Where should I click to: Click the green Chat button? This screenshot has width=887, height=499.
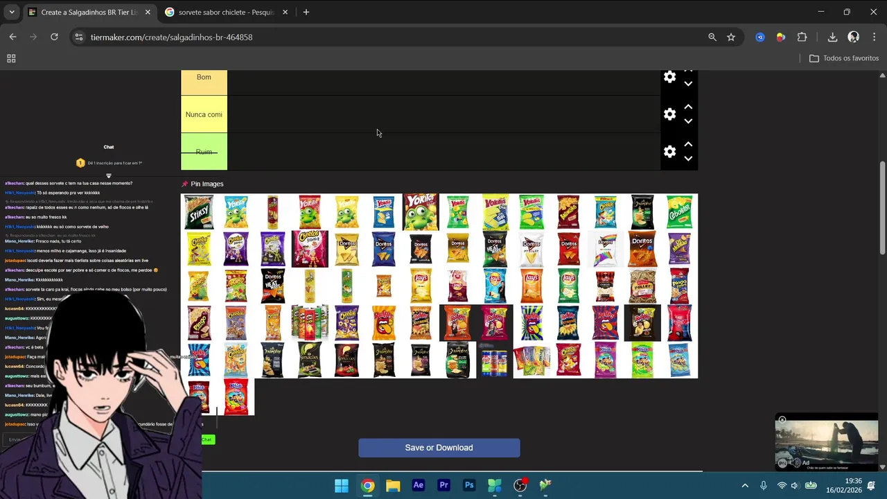point(207,439)
